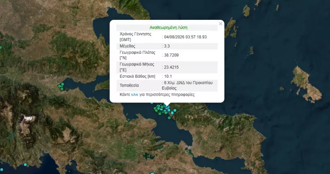Image resolution: width=330 pixels, height=174 pixels.
Task: Select the focal depth value 10.1
Action: 168,76
